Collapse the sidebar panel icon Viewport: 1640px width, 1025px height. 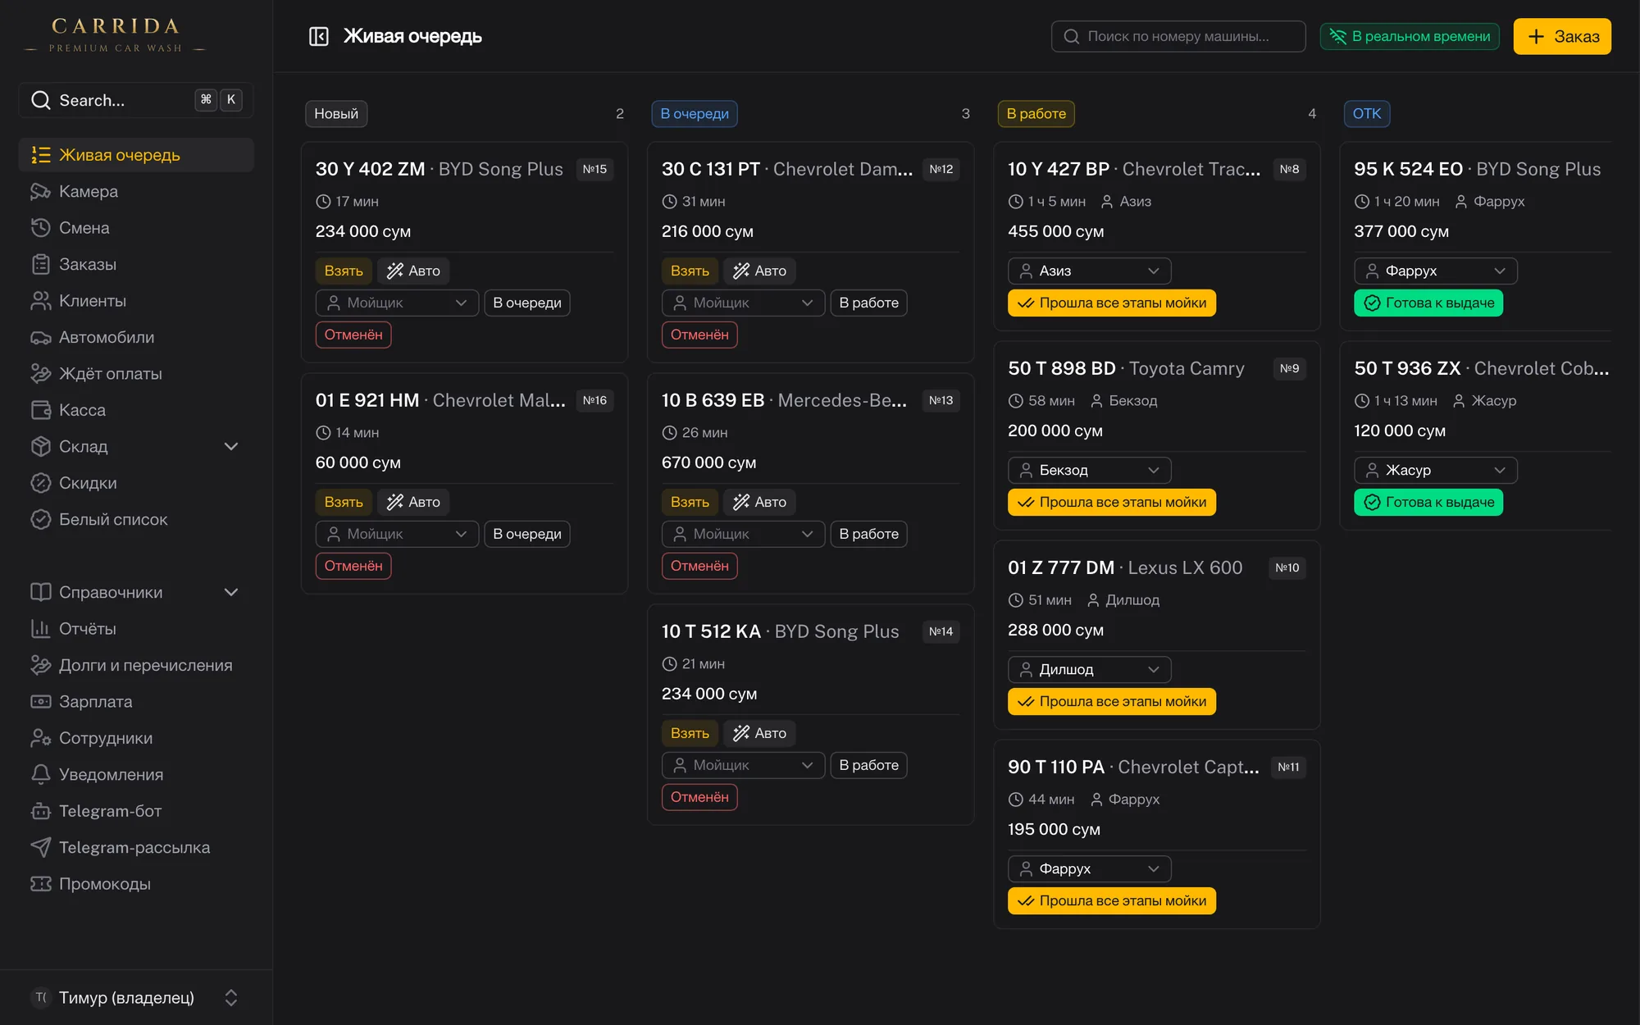coord(318,36)
